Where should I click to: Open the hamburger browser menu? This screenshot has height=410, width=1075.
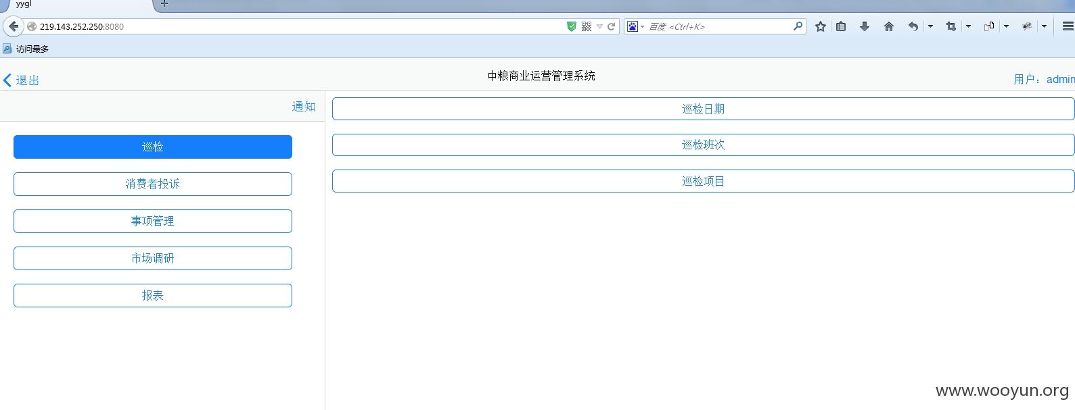click(1068, 26)
